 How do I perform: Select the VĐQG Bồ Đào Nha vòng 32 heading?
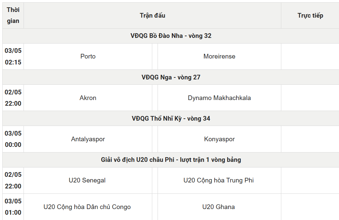pos(171,36)
